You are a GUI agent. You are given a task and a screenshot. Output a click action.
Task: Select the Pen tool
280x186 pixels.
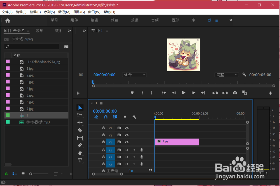click(80, 145)
